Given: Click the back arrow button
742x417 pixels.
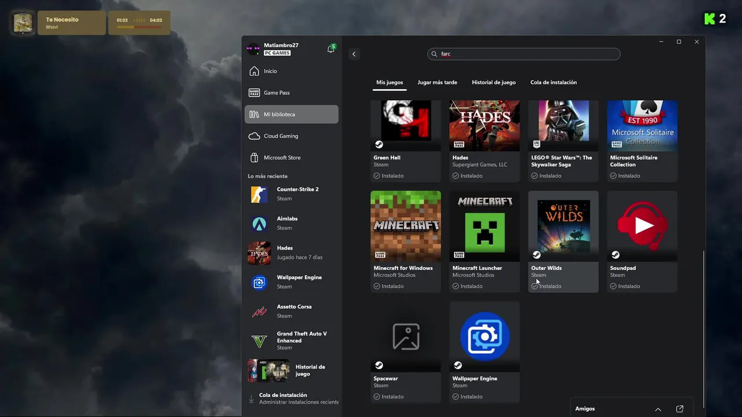Looking at the screenshot, I should (354, 54).
